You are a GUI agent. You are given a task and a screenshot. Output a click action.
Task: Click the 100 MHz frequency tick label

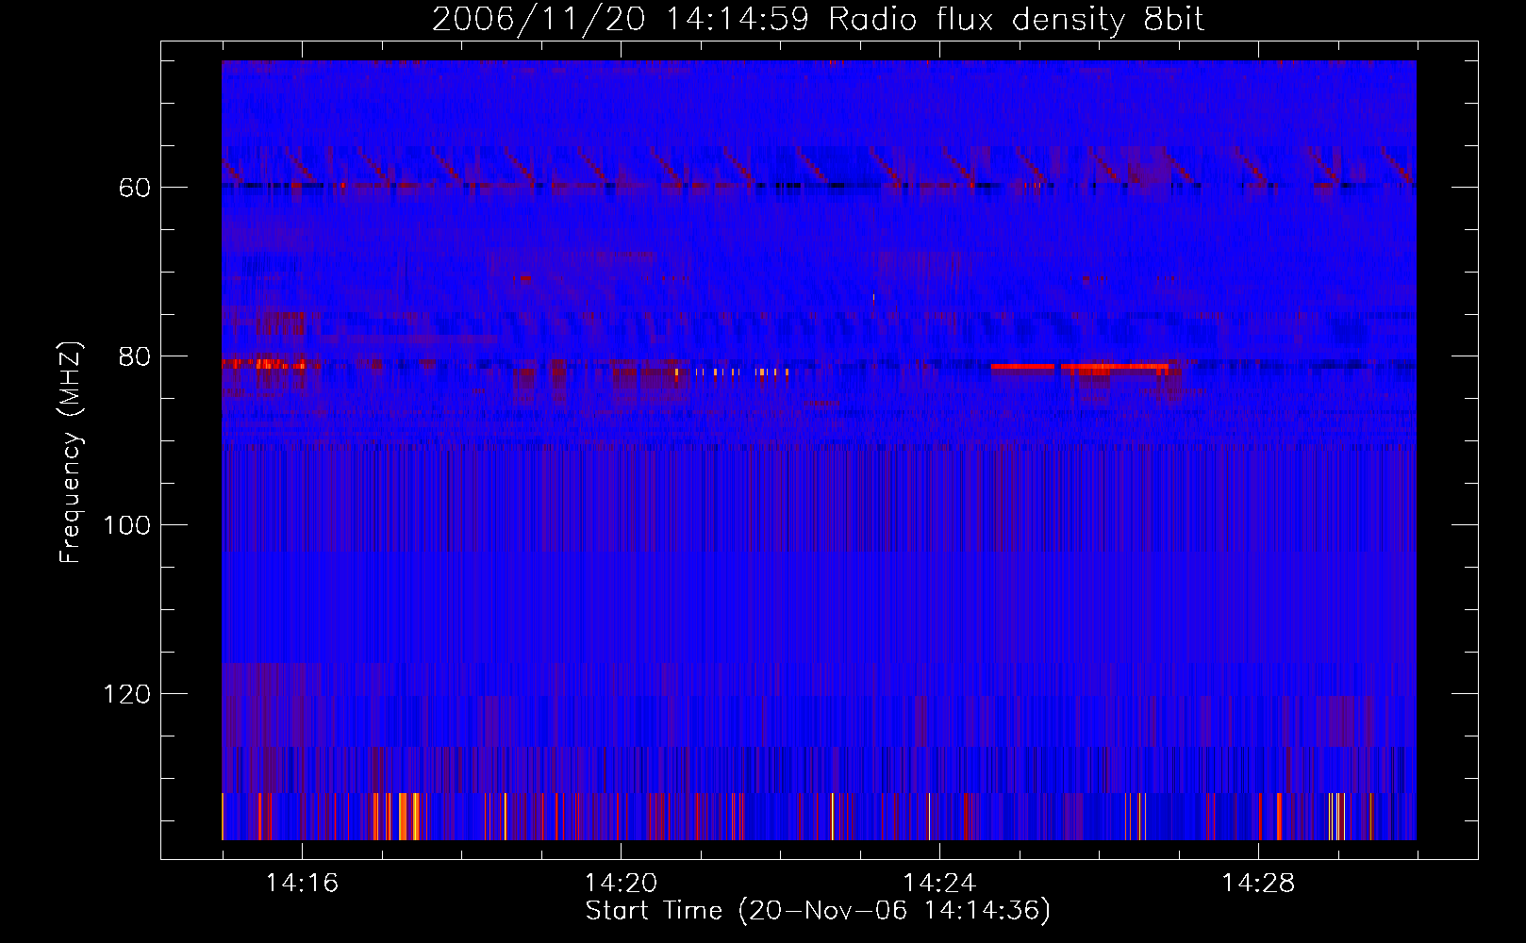click(x=127, y=526)
